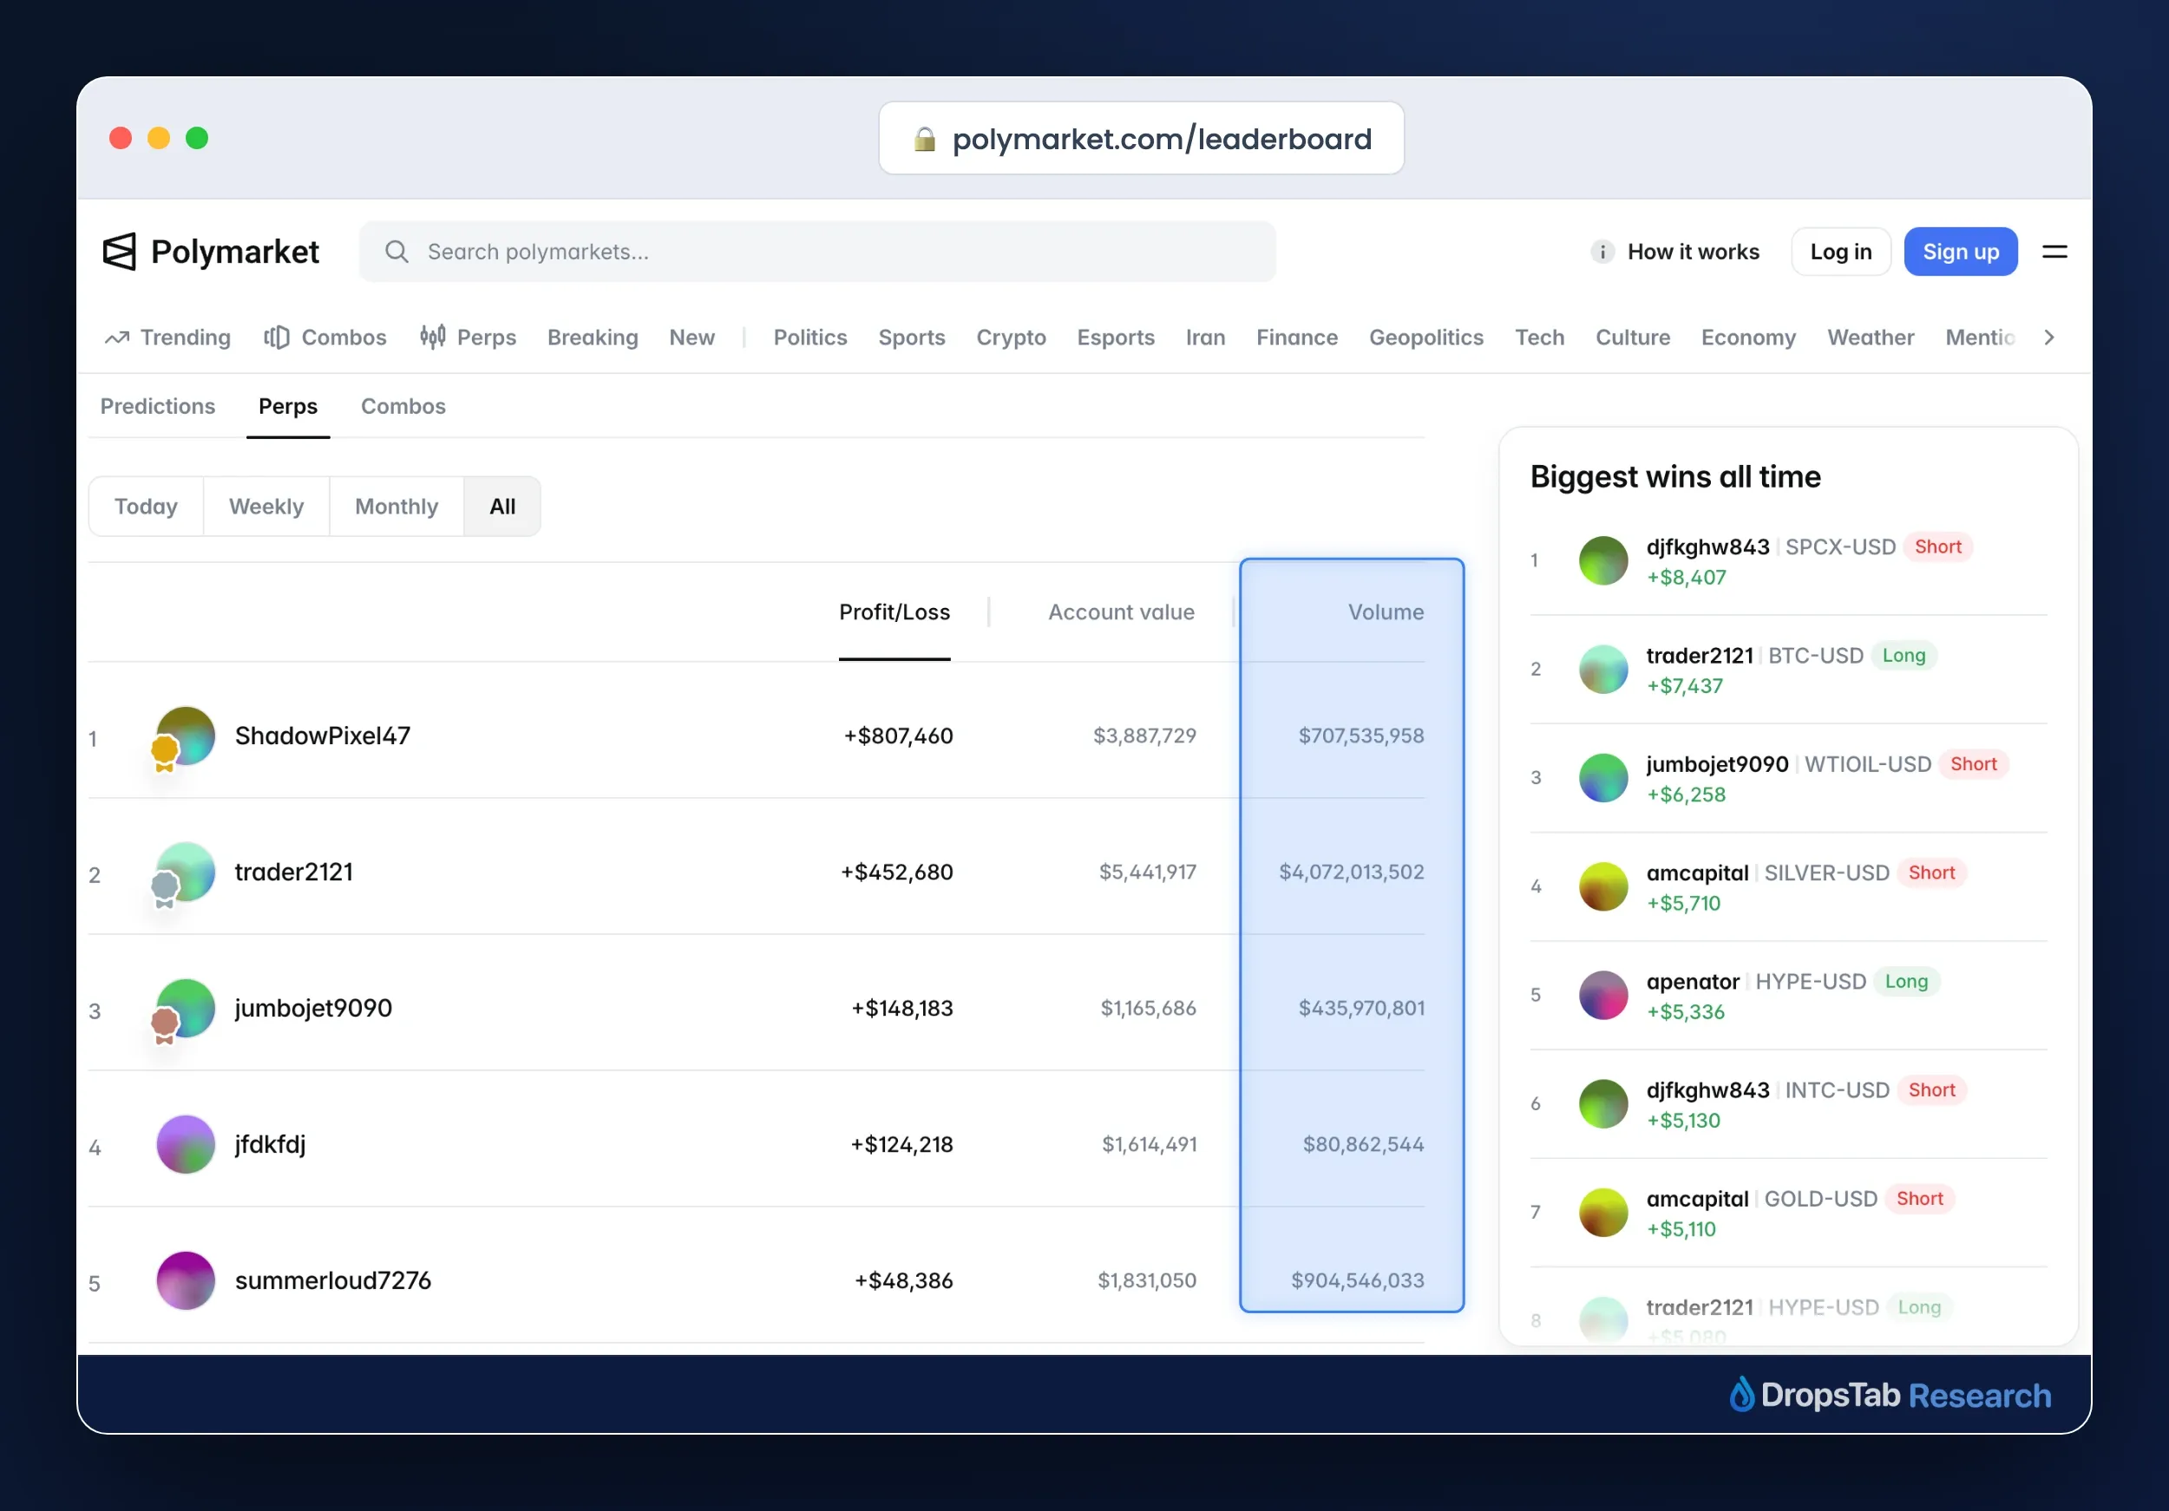The height and width of the screenshot is (1511, 2169).
Task: Click the gold medal badge on ShadowPixel47
Action: coord(164,754)
